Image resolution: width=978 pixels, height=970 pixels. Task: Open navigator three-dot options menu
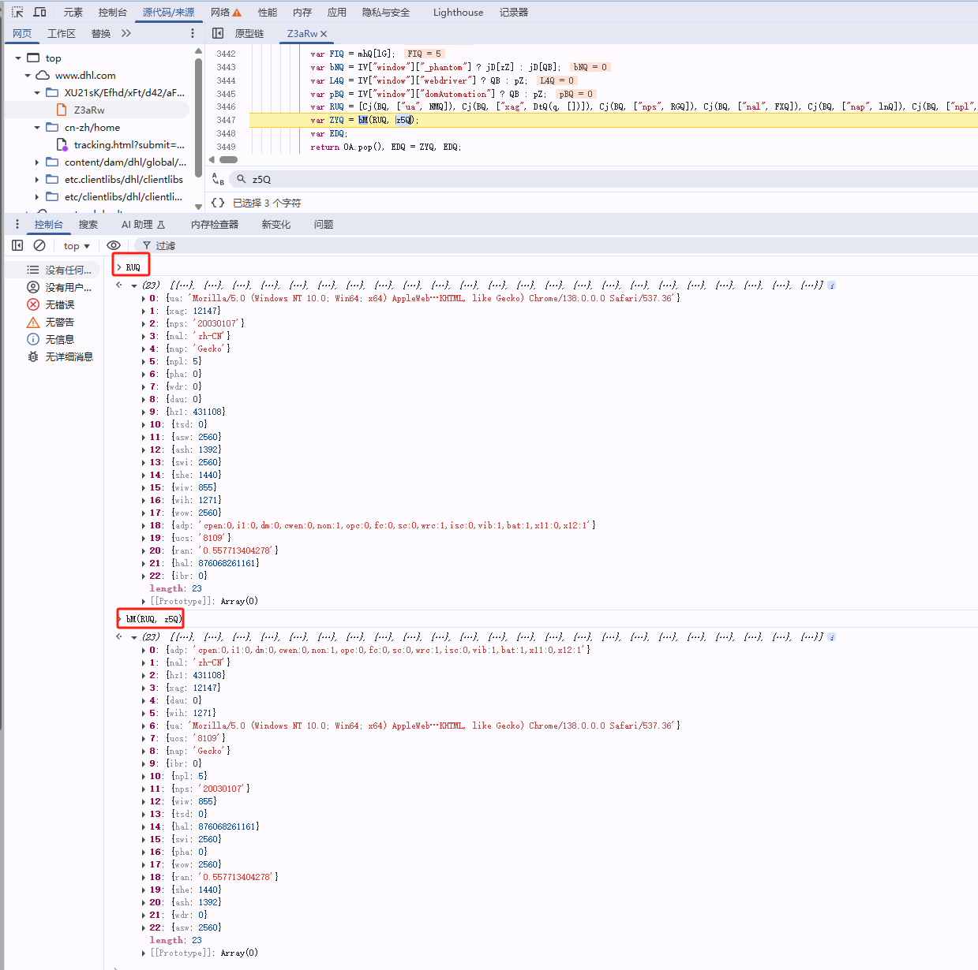click(193, 33)
